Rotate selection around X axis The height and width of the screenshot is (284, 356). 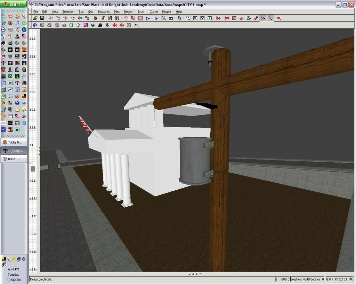[x=58, y=18]
